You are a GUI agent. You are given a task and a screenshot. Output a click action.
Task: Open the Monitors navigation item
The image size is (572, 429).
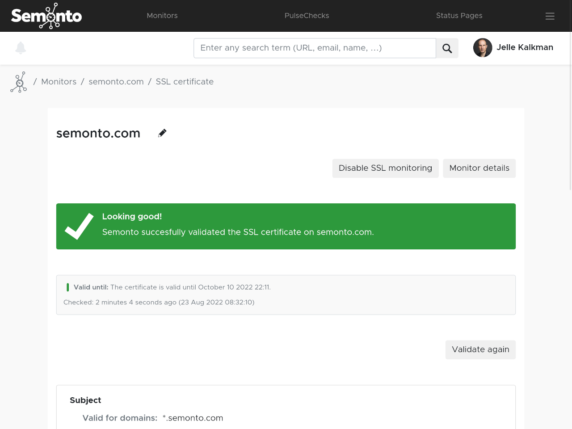coord(162,16)
